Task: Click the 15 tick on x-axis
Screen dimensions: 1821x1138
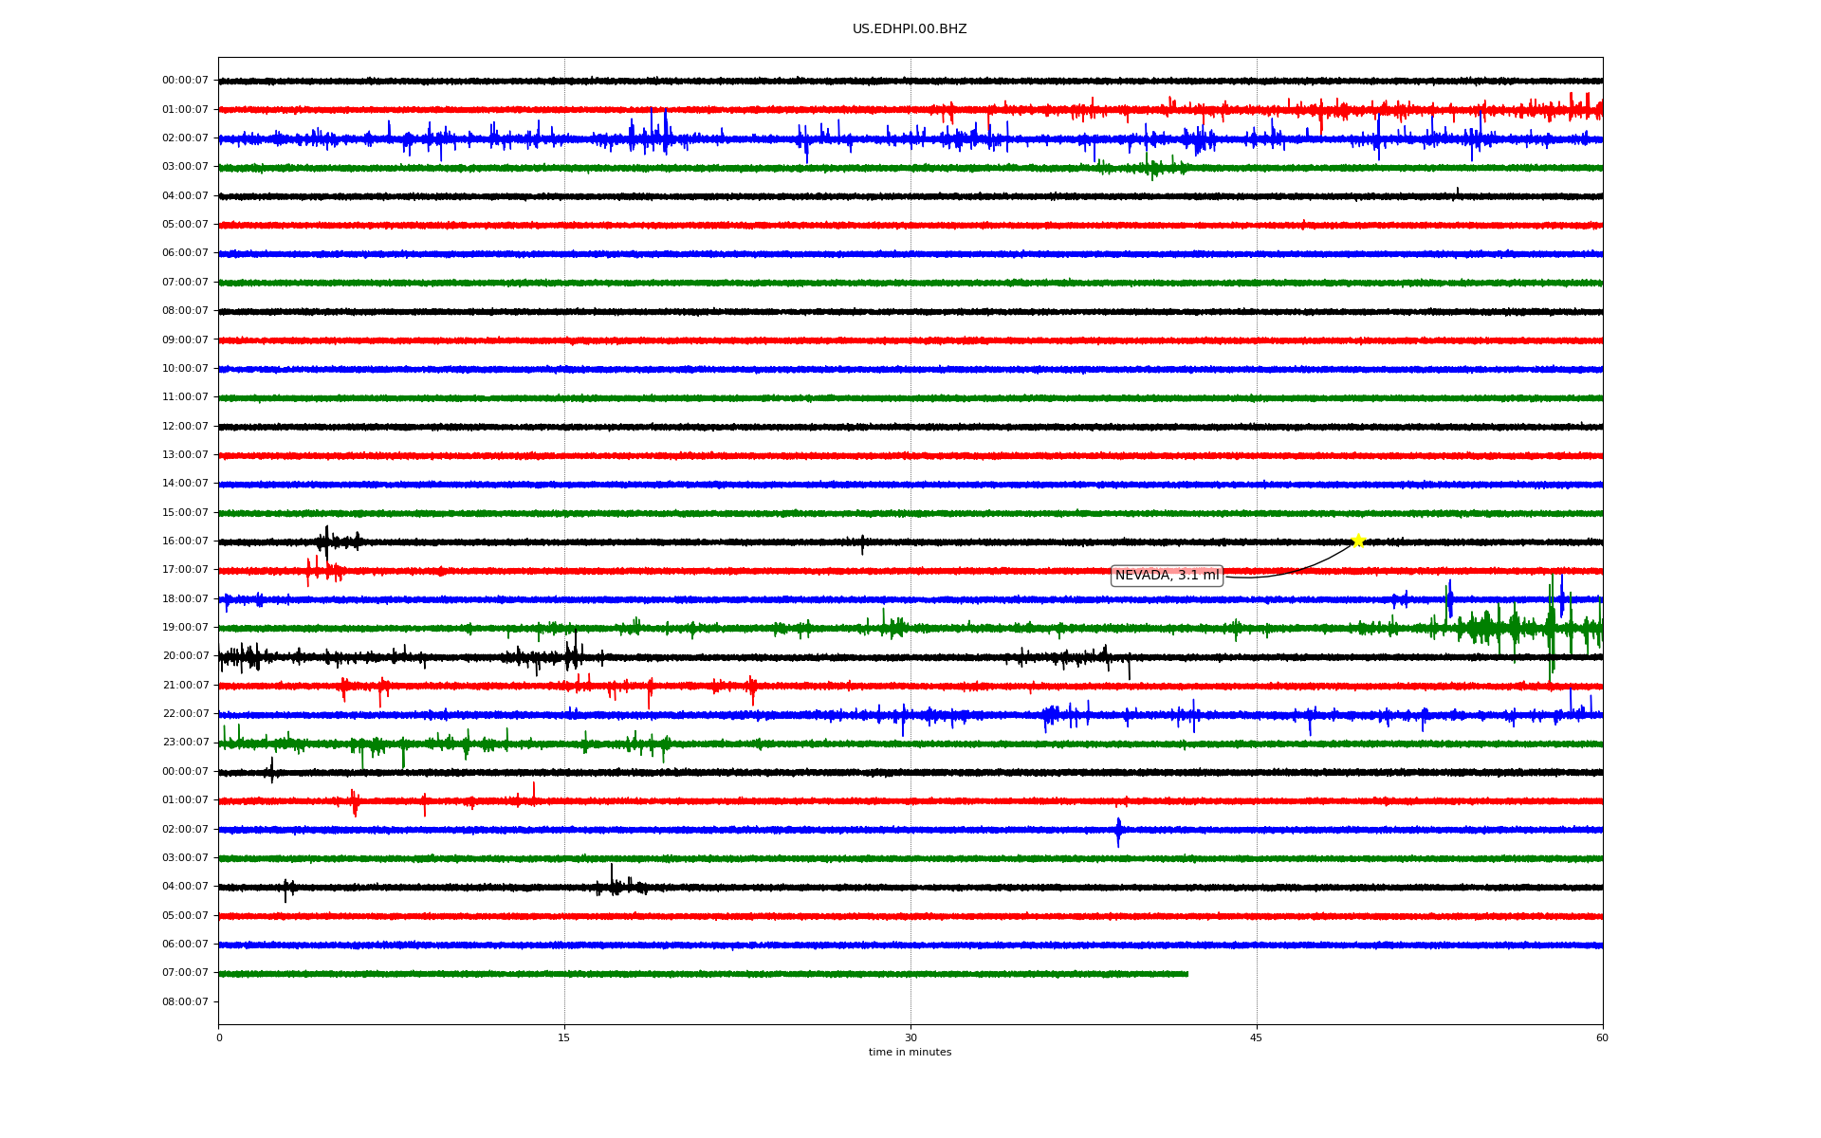Action: click(564, 1037)
